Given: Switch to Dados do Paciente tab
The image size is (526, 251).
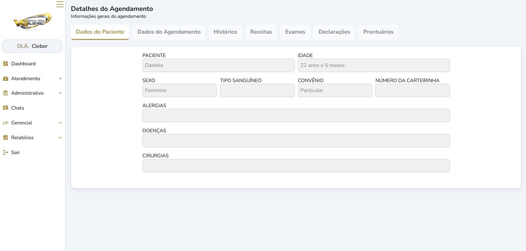Looking at the screenshot, I should (100, 32).
